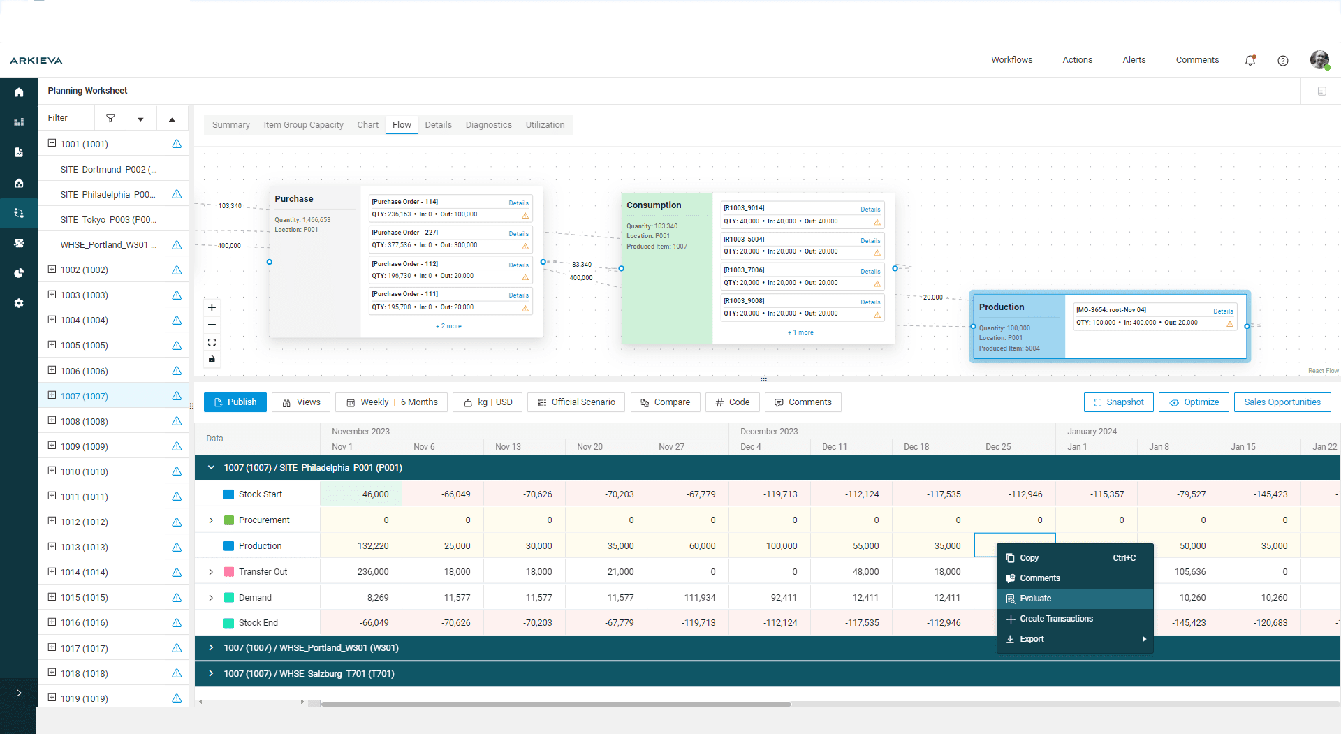This screenshot has width=1341, height=734.
Task: Open the worksheet panel icon at top right
Action: (x=1322, y=91)
